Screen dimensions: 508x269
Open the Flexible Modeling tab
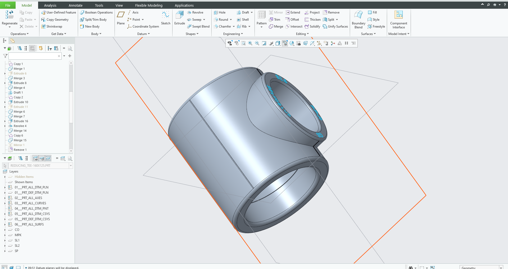pyautogui.click(x=149, y=5)
